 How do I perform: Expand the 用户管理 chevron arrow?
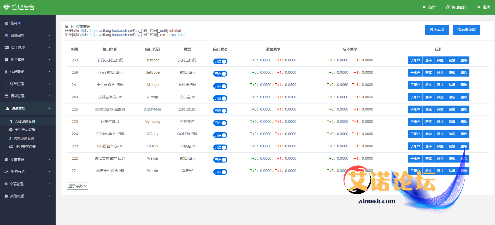point(50,60)
